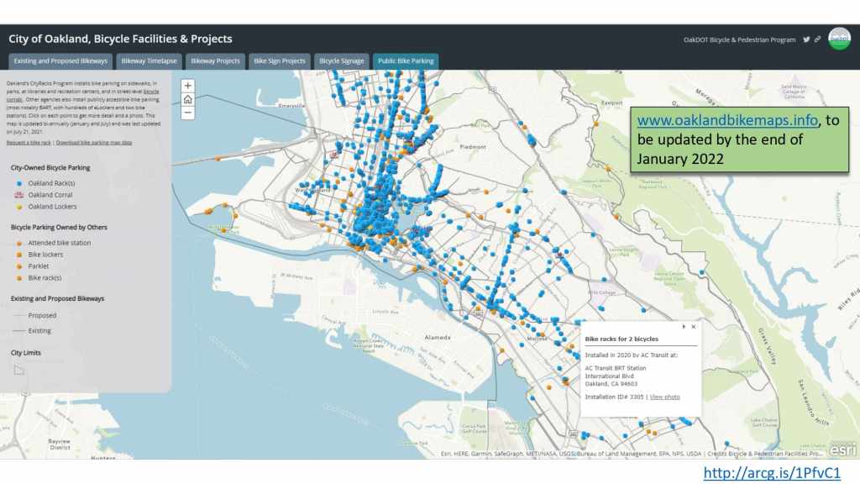Expand popup using the arrow icon
Screen dimensions: 860x484
pos(684,326)
